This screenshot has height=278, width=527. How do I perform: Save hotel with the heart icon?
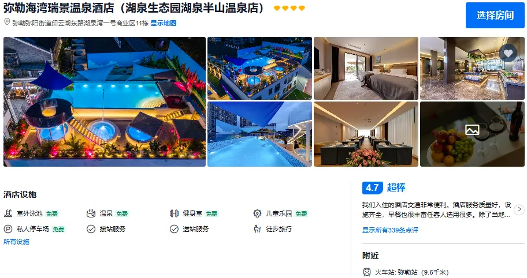pos(508,53)
